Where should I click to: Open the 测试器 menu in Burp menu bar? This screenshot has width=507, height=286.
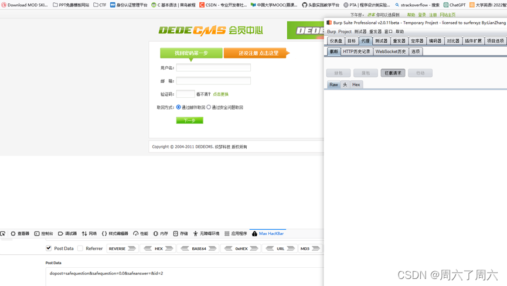click(x=360, y=32)
